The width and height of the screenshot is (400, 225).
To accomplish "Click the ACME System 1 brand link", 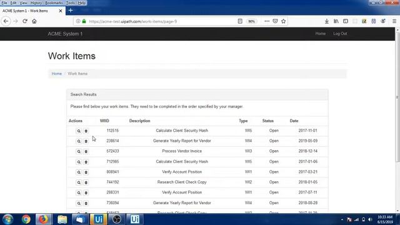I will pyautogui.click(x=65, y=34).
